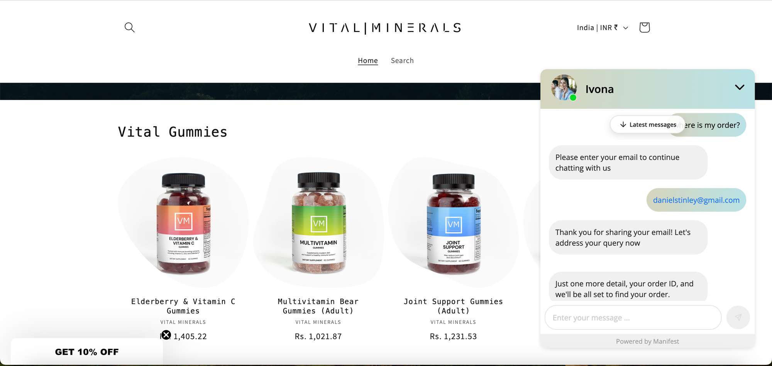
Task: Collapse the Ivona chat window chevron
Action: (x=740, y=87)
